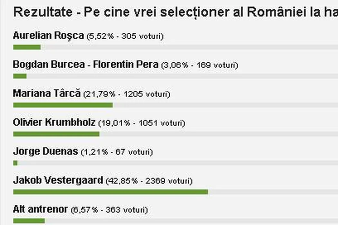The width and height of the screenshot is (338, 225).
Task: Click Mariana Târcă's green result bar
Action: click(x=63, y=105)
